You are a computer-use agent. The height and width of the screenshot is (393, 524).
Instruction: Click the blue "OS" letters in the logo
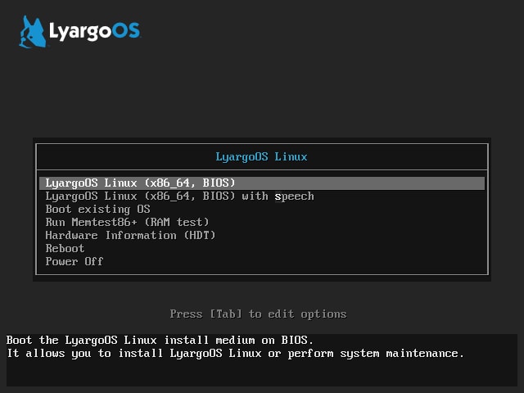pyautogui.click(x=125, y=31)
